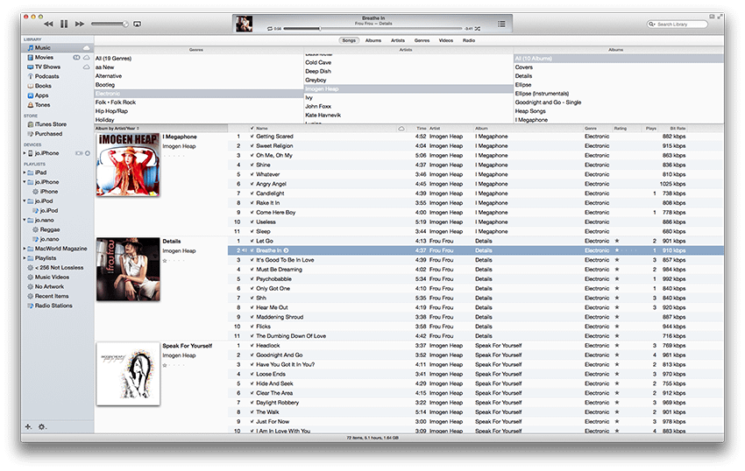Uncheck the Headlock song checkbox
745x471 pixels.
click(252, 345)
